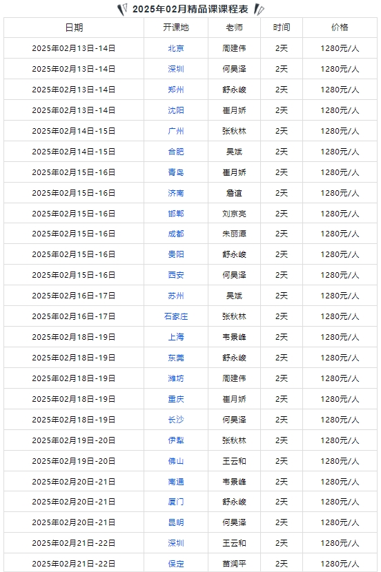The height and width of the screenshot is (572, 381).
Task: Click the 2天 duration in the 郑州 row
Action: (x=282, y=90)
